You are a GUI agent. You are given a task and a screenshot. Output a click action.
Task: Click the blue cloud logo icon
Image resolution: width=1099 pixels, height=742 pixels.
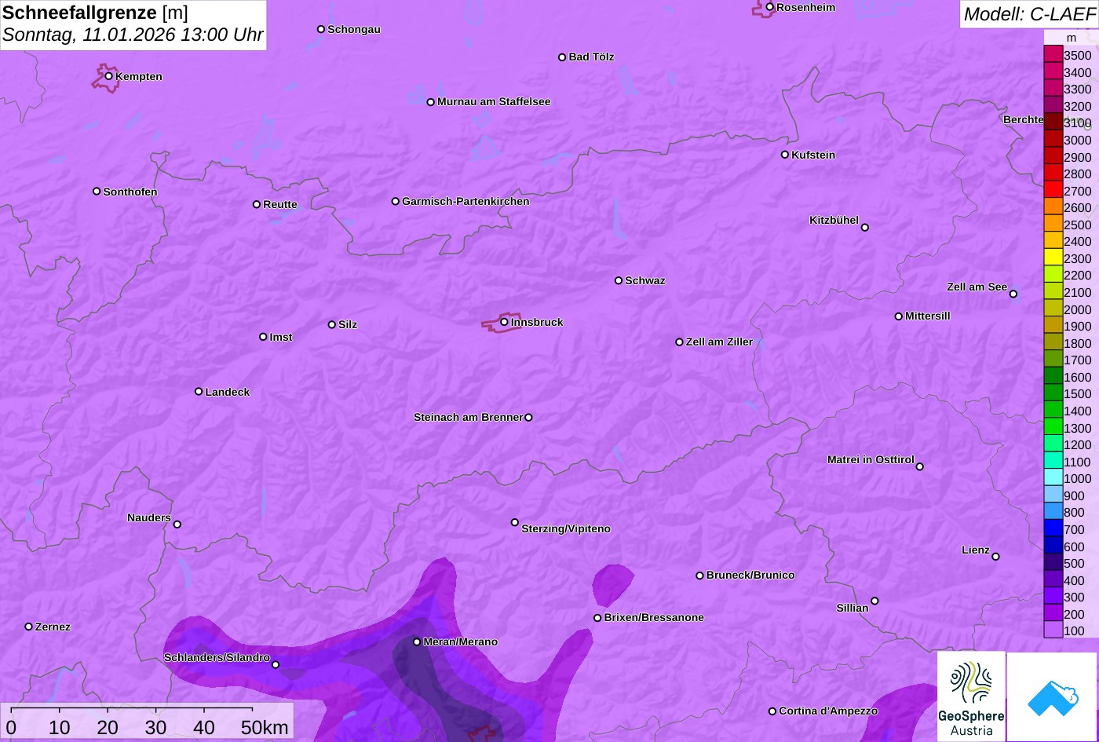point(1052,696)
